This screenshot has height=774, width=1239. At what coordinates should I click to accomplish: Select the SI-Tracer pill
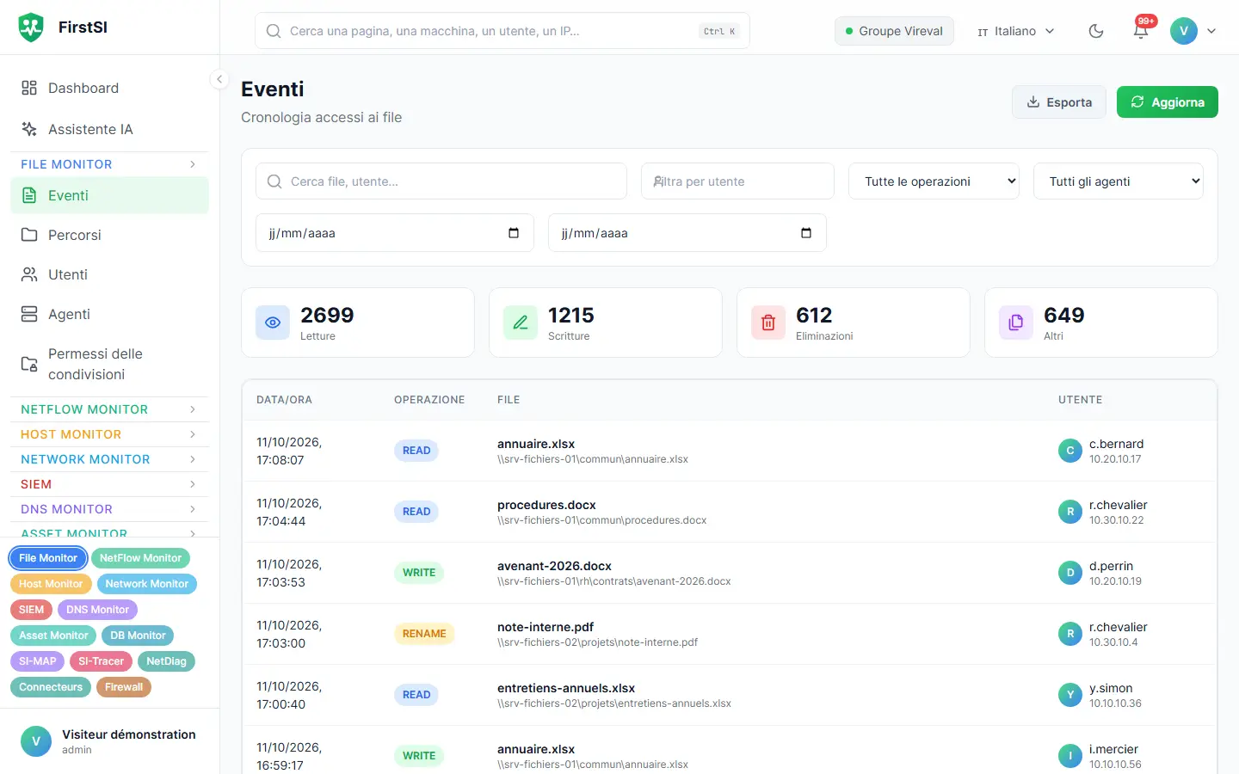click(x=101, y=661)
